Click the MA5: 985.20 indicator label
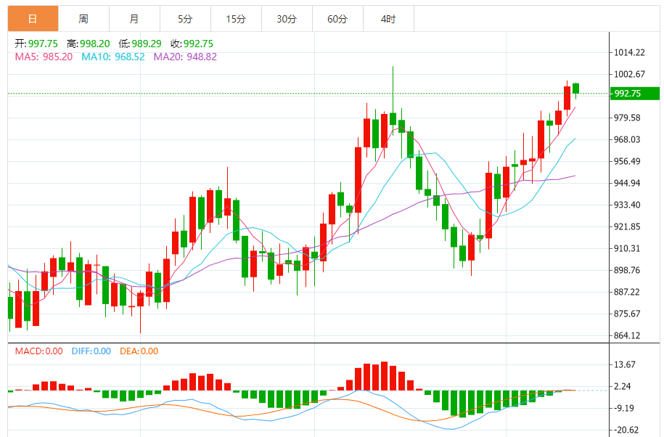 point(44,57)
